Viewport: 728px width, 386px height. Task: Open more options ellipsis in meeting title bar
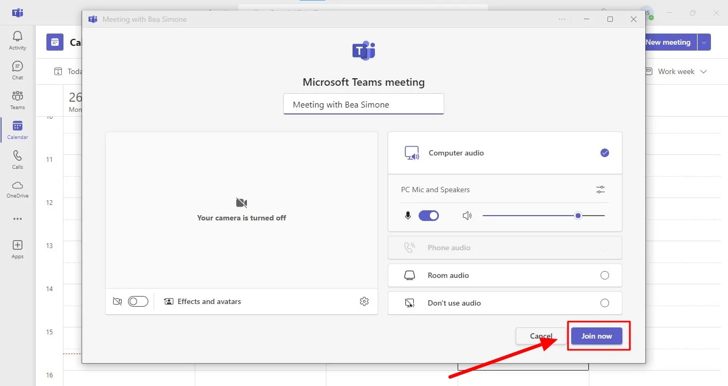point(562,19)
